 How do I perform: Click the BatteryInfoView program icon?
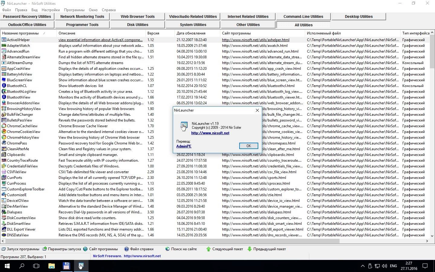point(4,74)
